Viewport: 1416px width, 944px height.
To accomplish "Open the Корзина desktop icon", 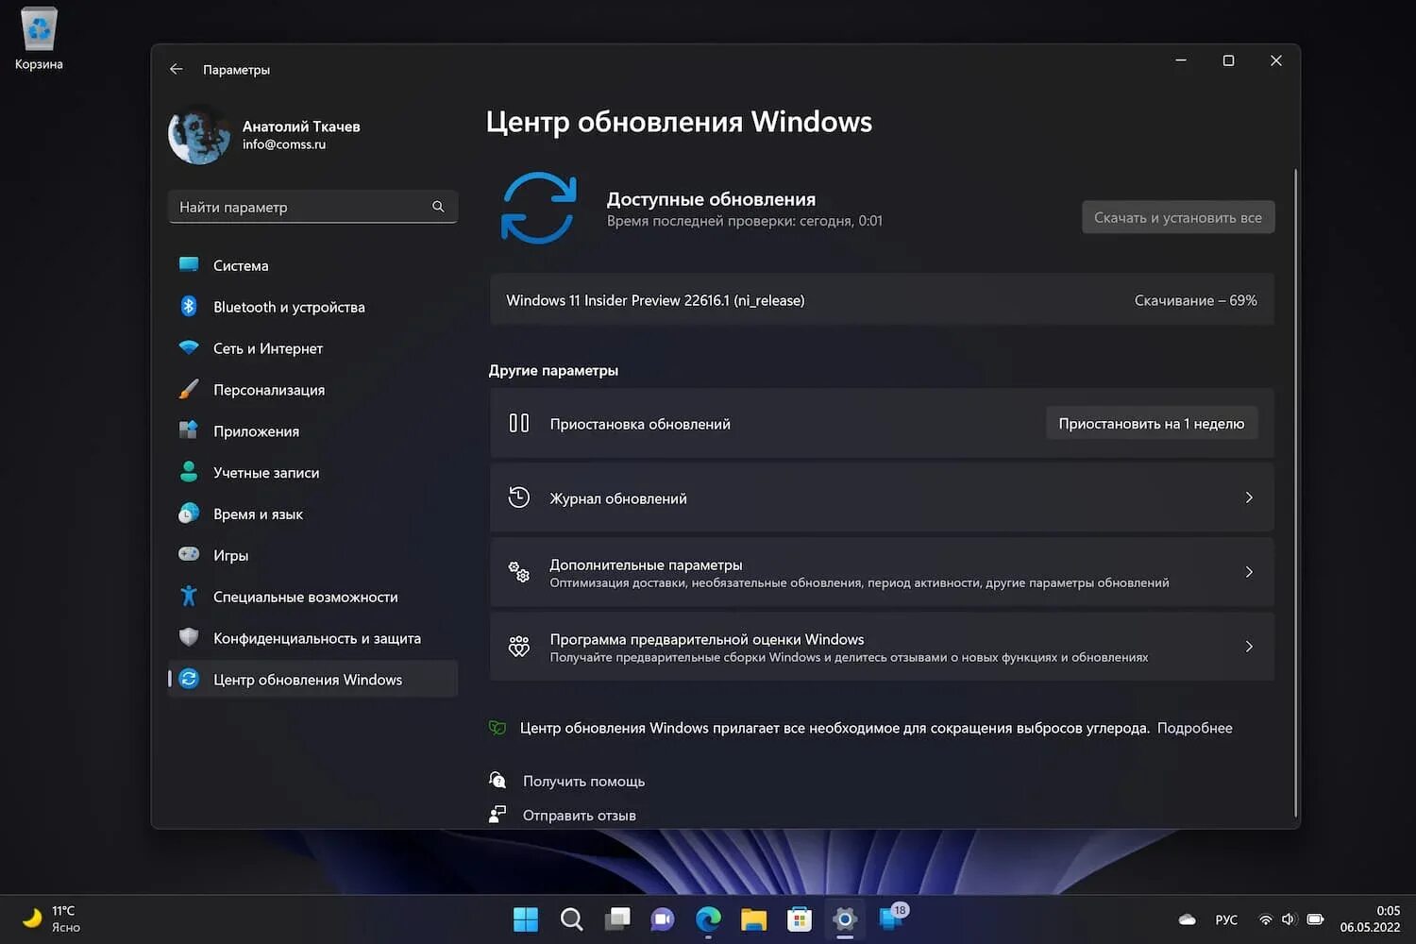I will [39, 40].
